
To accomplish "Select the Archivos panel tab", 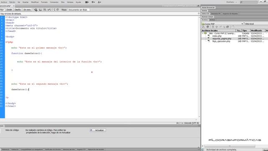I will pos(205,20).
